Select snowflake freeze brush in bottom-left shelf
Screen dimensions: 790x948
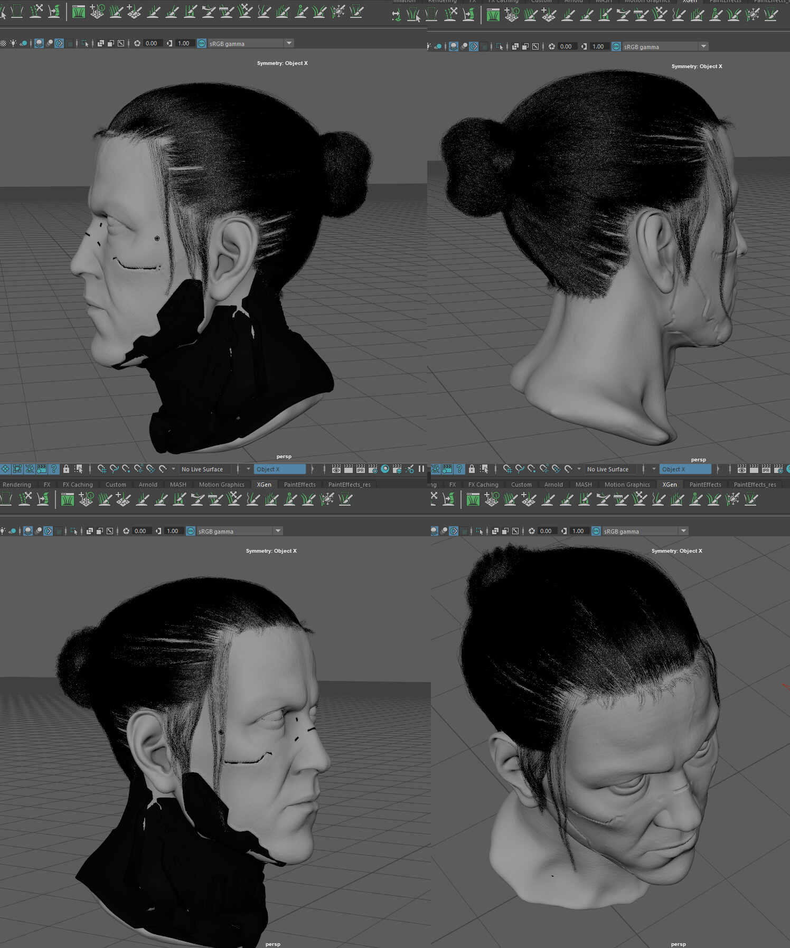click(x=327, y=499)
